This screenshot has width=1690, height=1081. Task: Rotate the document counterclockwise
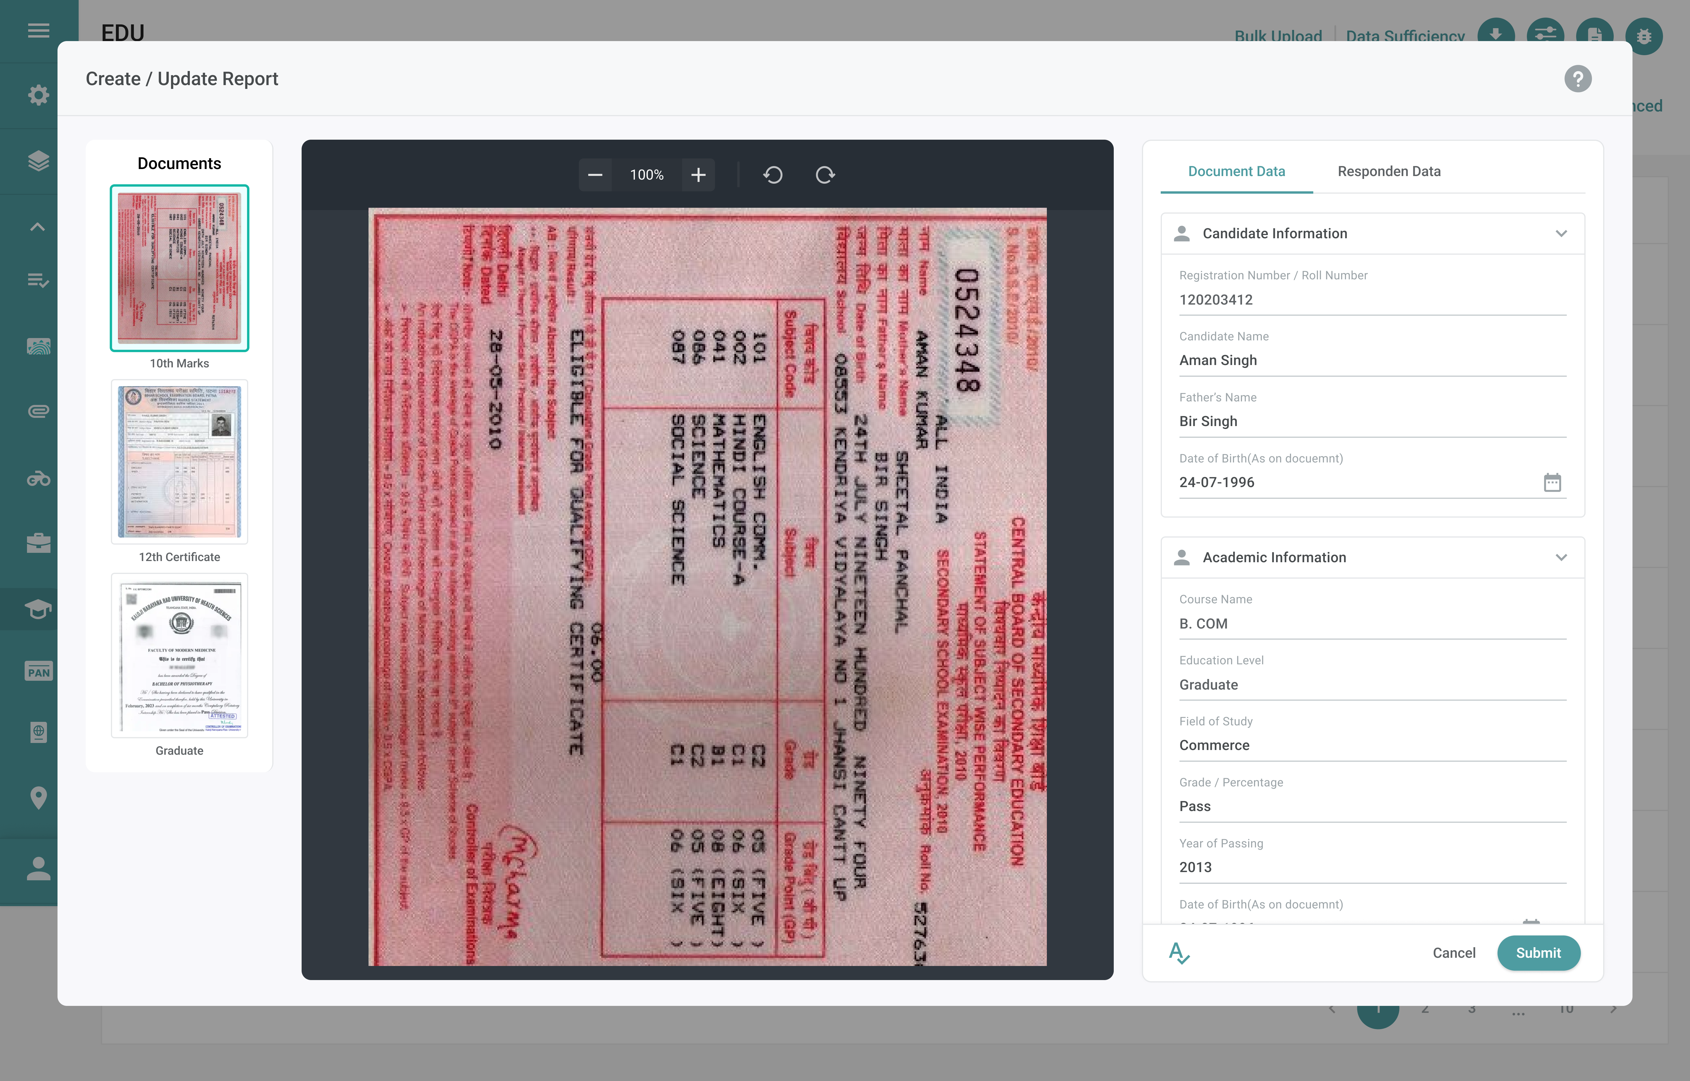point(773,175)
